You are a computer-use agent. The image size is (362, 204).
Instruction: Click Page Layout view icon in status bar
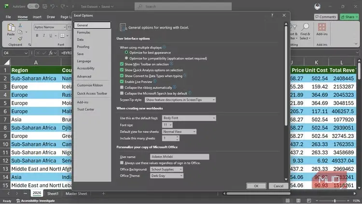298,201
